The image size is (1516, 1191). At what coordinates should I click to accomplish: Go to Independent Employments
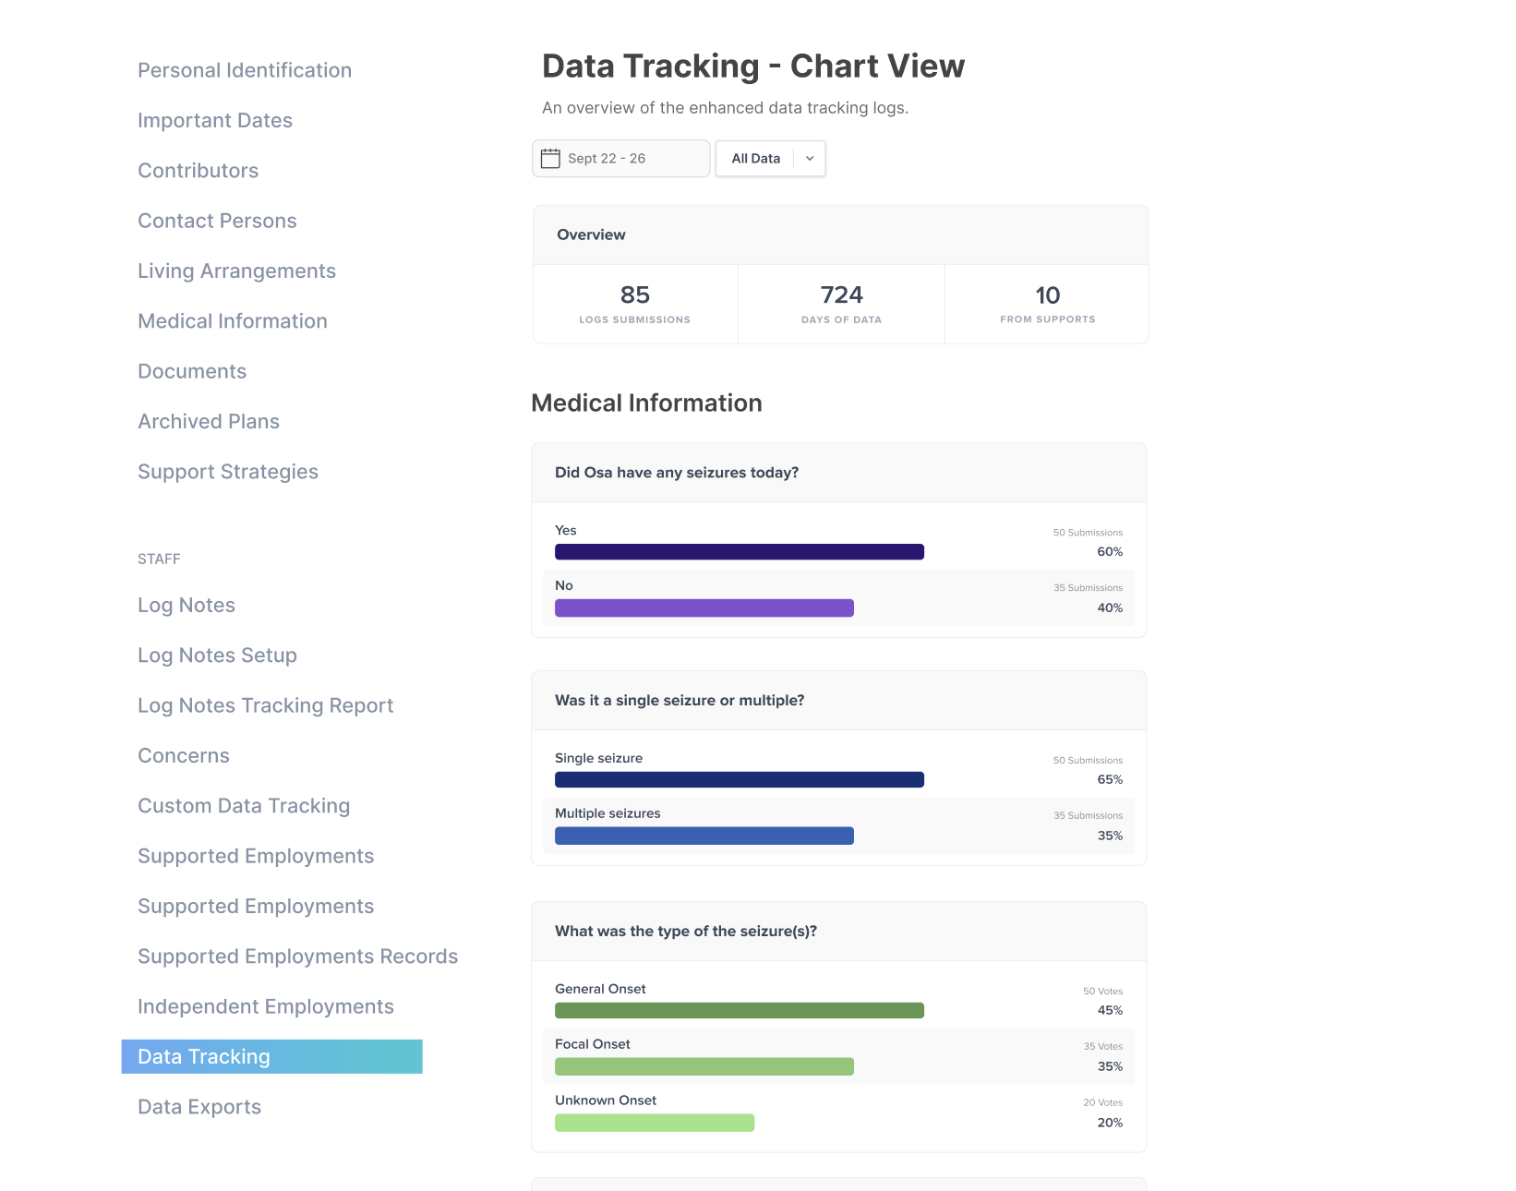tap(266, 1006)
